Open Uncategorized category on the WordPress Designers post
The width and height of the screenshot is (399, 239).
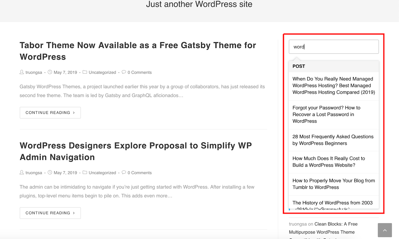pos(102,173)
